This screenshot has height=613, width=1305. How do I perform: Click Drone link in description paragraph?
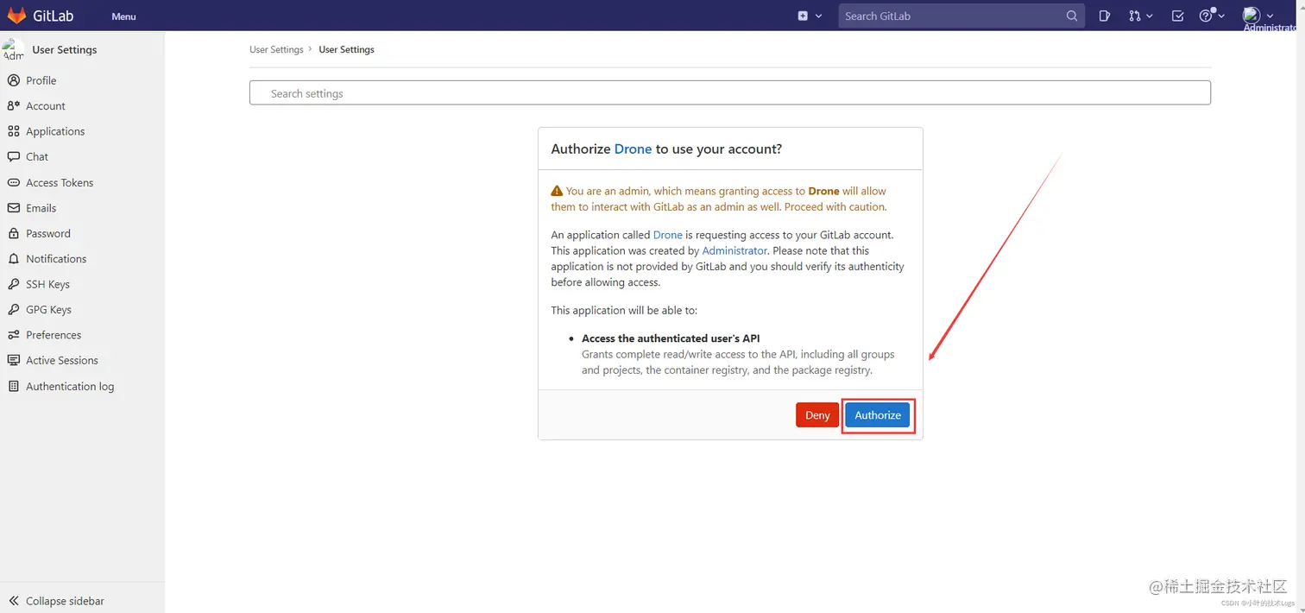668,235
